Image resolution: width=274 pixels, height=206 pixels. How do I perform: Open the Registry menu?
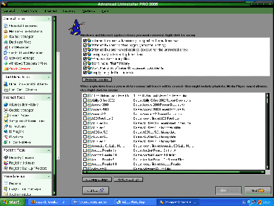click(x=69, y=11)
